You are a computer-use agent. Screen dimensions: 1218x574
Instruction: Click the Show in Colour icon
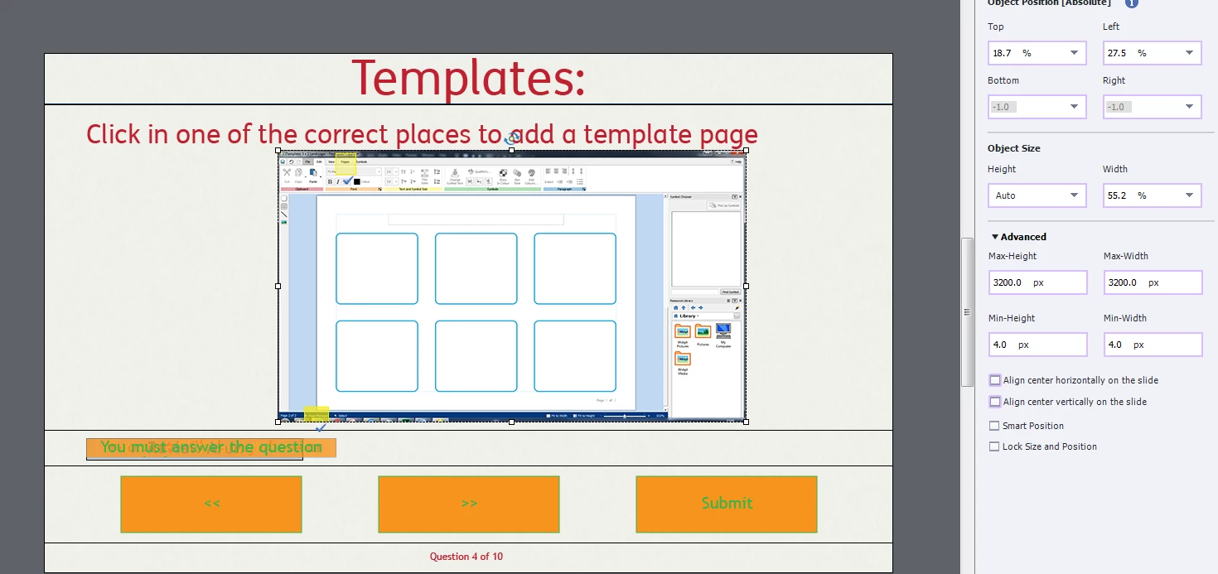point(502,173)
